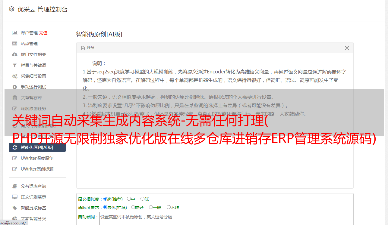Click the cloud upload icon for 接口文件相关

point(14,54)
